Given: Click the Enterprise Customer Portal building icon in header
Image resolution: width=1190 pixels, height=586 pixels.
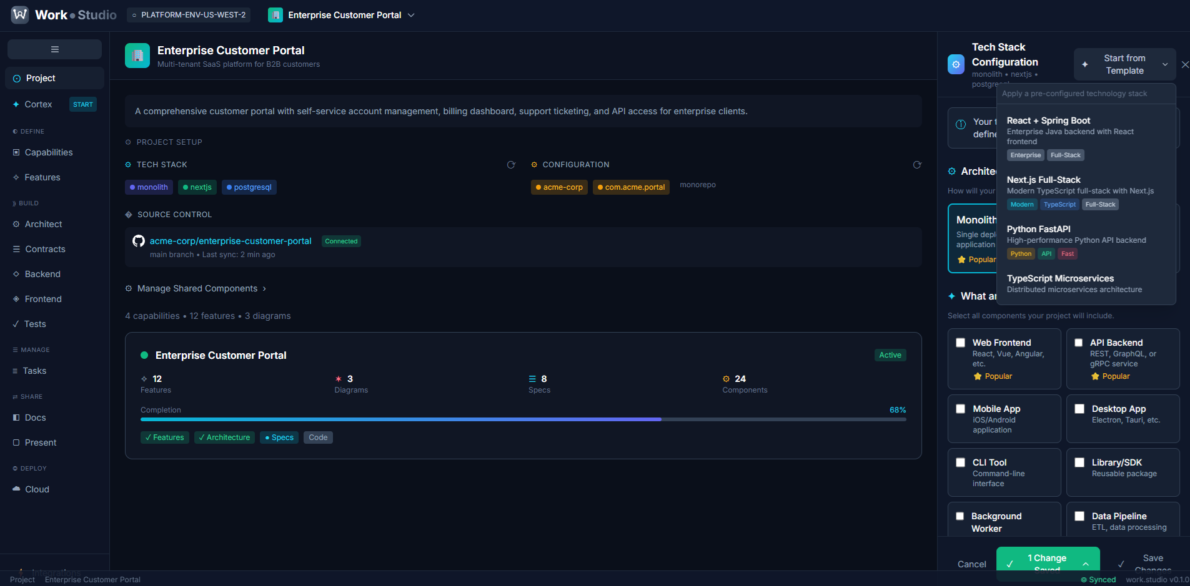Looking at the screenshot, I should click(275, 15).
